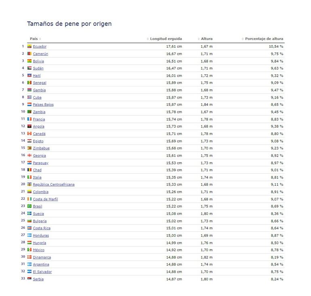Viewport: 311px width, 296px height.
Task: Follow the República Centroafricana link
Action: [54, 185]
